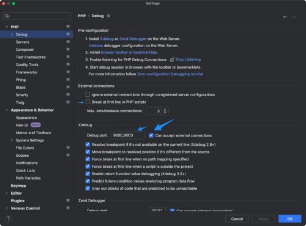Go back with the left arrow

(285, 17)
